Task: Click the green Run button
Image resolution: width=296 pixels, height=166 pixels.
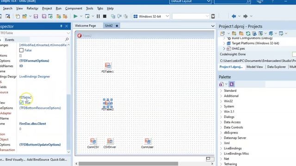Action: pos(75,17)
